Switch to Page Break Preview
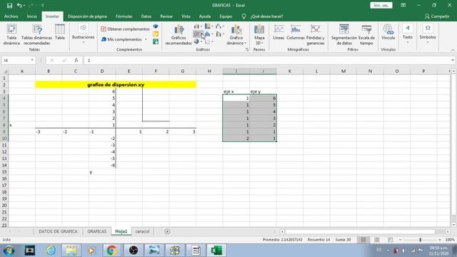457x257 pixels. pyautogui.click(x=391, y=240)
